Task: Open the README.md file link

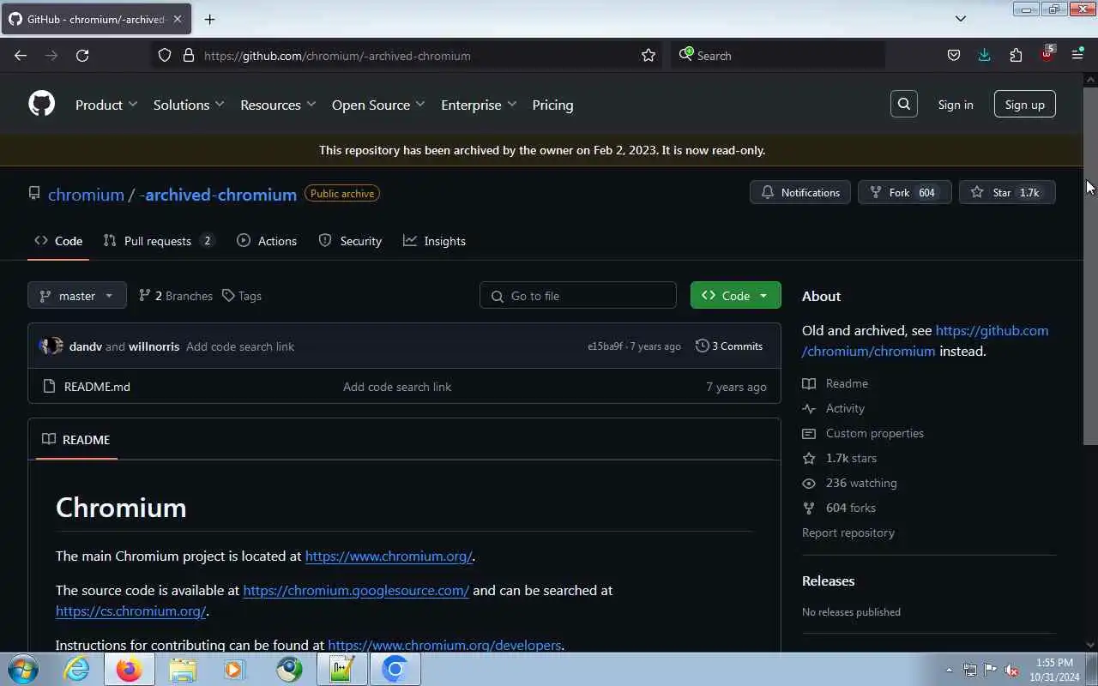Action: click(97, 386)
